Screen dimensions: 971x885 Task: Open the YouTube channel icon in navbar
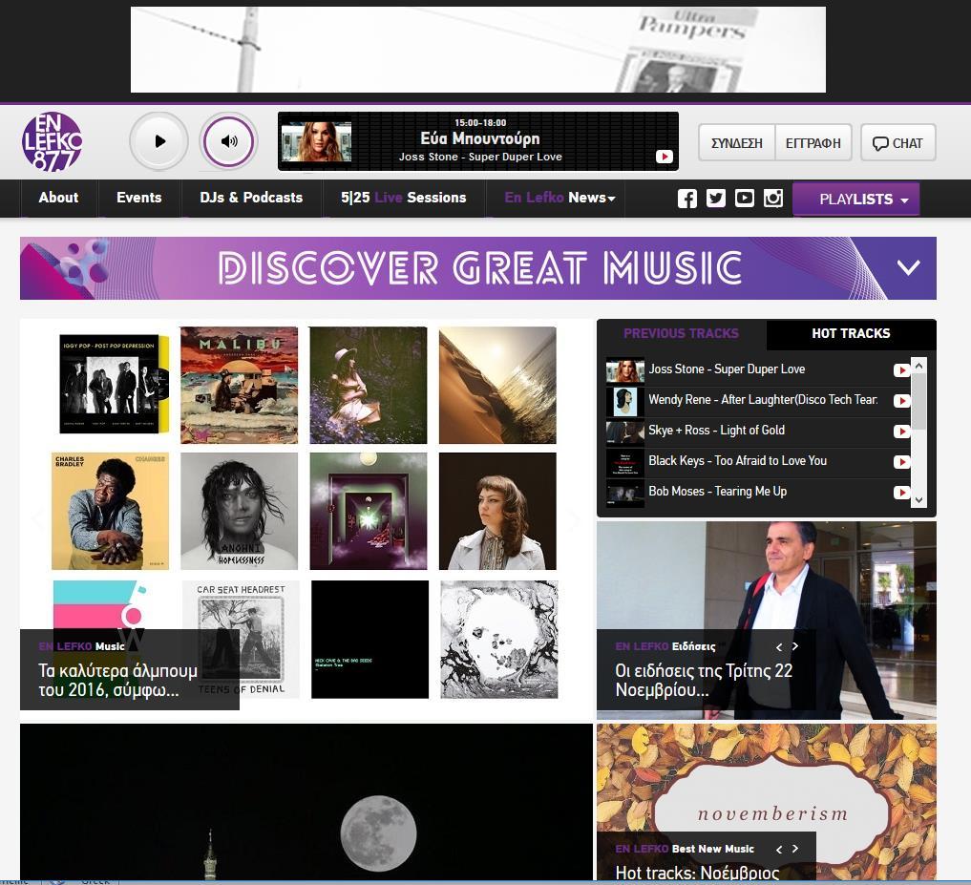[x=745, y=199]
